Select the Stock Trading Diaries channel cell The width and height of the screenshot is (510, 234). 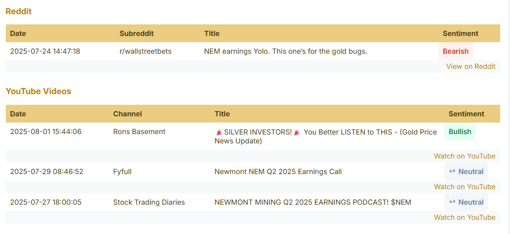(149, 202)
